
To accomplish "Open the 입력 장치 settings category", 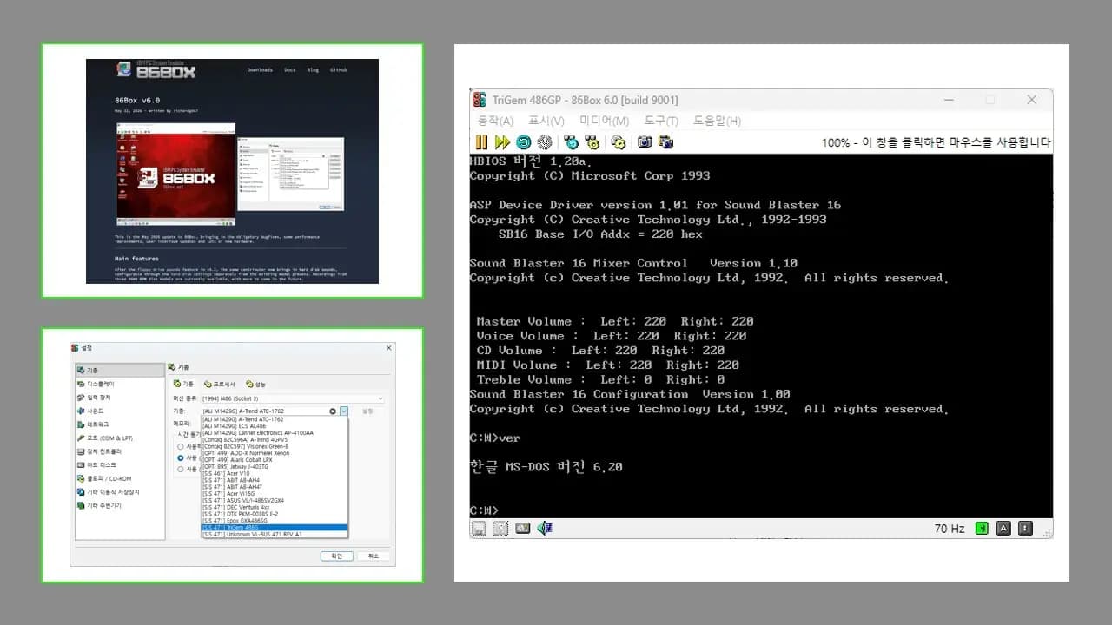I will click(x=120, y=398).
